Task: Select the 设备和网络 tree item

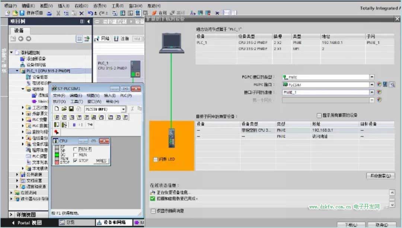Action: coord(33,65)
